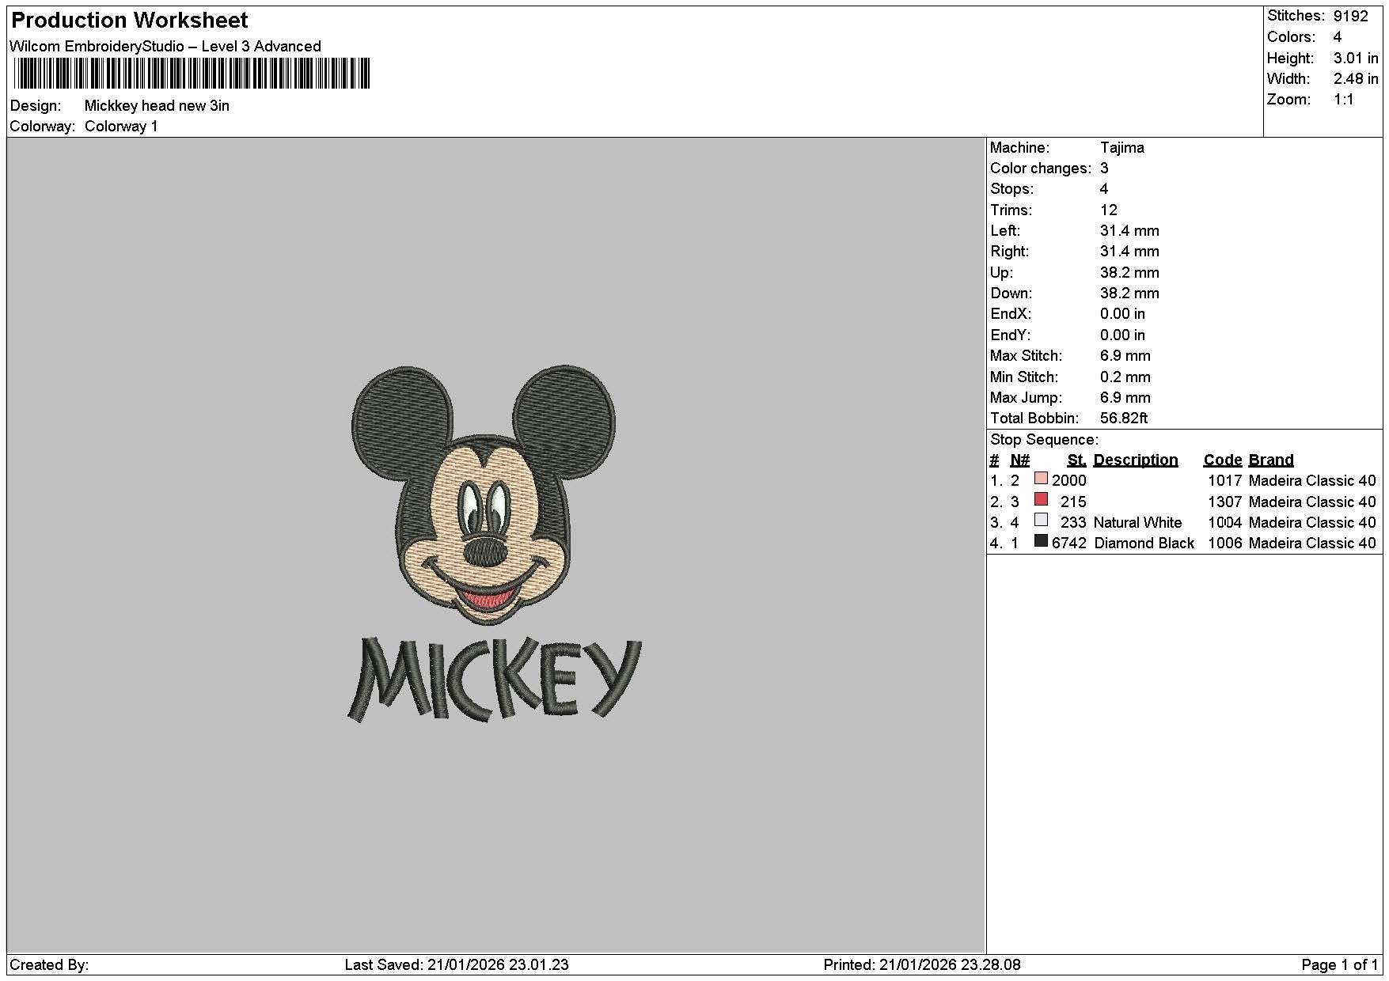Click the "Natural White" description text
The height and width of the screenshot is (981, 1389).
[1137, 522]
